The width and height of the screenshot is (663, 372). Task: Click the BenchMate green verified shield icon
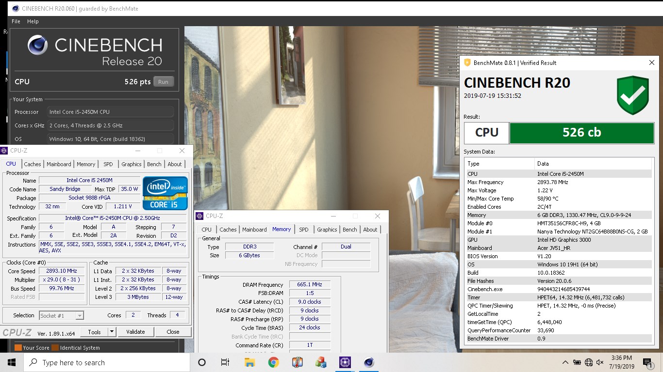point(633,95)
